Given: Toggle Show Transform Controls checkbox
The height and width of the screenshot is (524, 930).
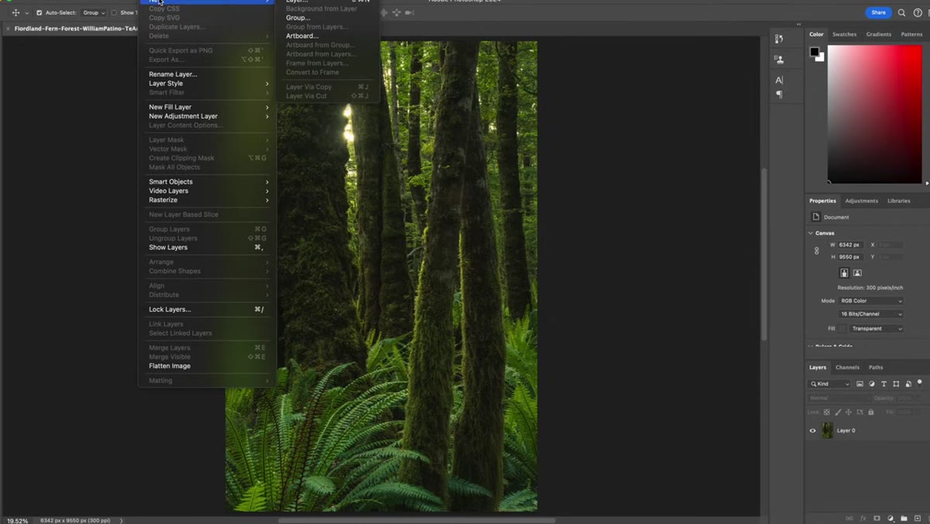Looking at the screenshot, I should click(x=114, y=13).
